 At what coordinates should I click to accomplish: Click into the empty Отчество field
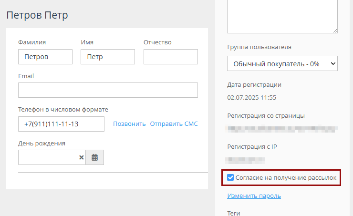[x=170, y=57]
